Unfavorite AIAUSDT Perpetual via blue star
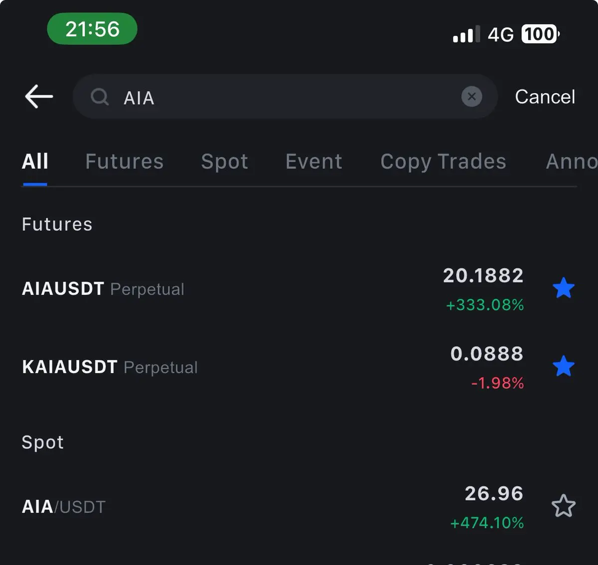 tap(564, 288)
